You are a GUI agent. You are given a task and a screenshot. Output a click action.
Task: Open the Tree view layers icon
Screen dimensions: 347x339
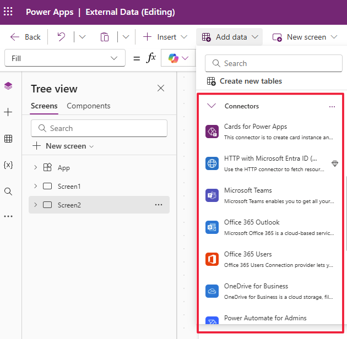click(x=8, y=86)
